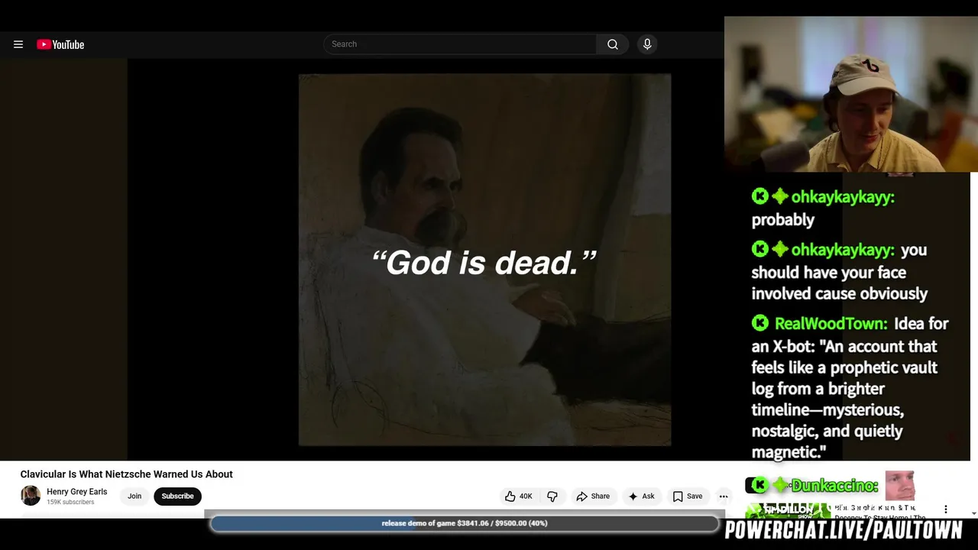Focus the YouTube search box
Screen dimensions: 978x550
pyautogui.click(x=460, y=44)
